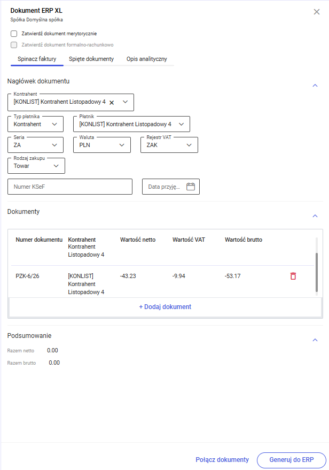Open the Seria dropdown
The image size is (329, 470).
(x=36, y=145)
